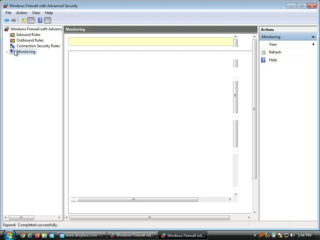
Task: Select Connection Security Rules in tree
Action: coord(38,46)
